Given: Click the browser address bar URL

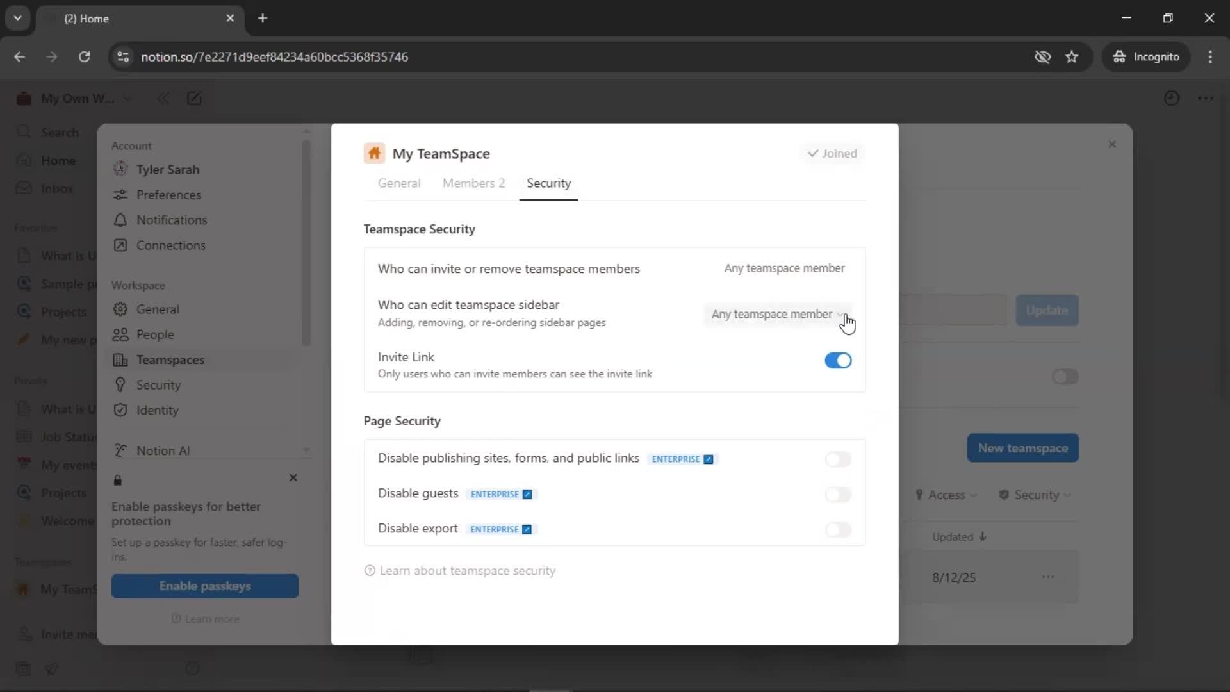Looking at the screenshot, I should 274,57.
